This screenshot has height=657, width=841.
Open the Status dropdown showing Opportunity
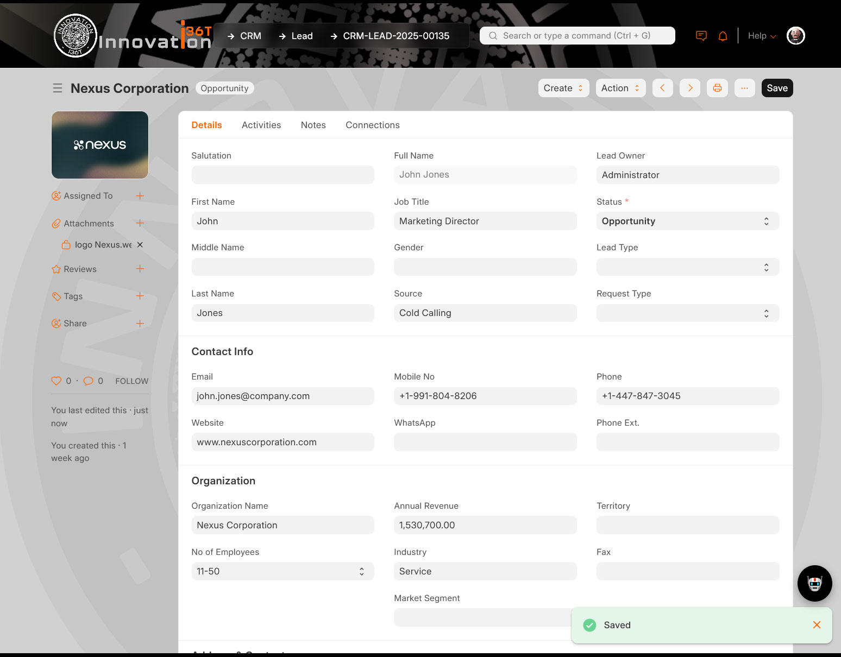click(x=687, y=221)
